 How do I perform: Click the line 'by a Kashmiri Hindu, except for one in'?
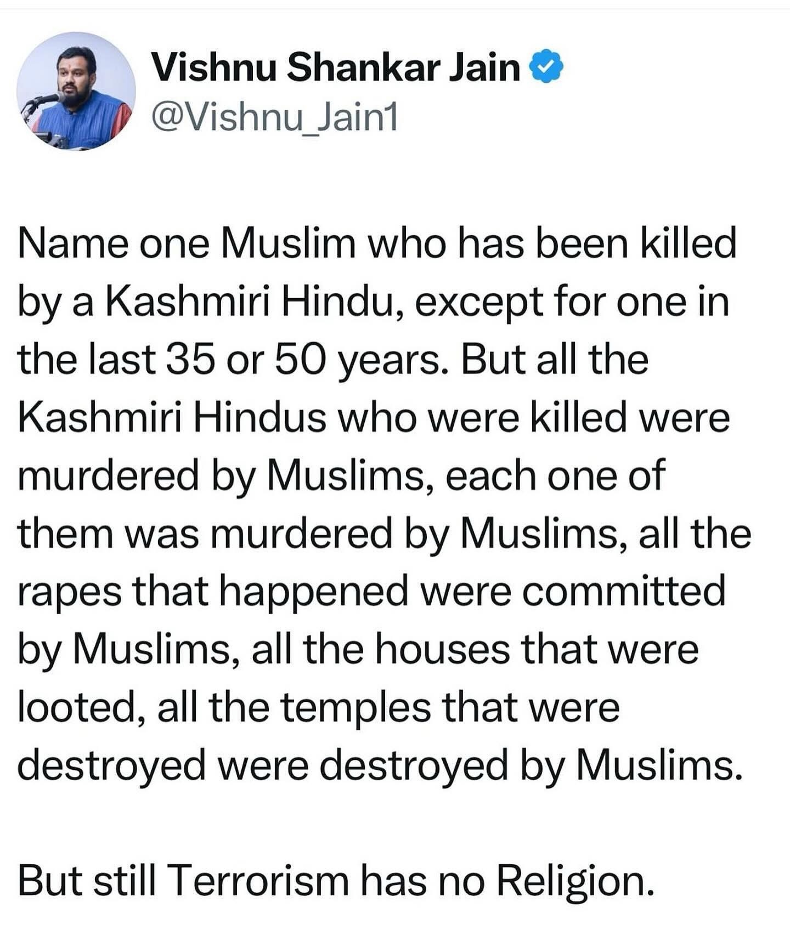click(x=374, y=302)
